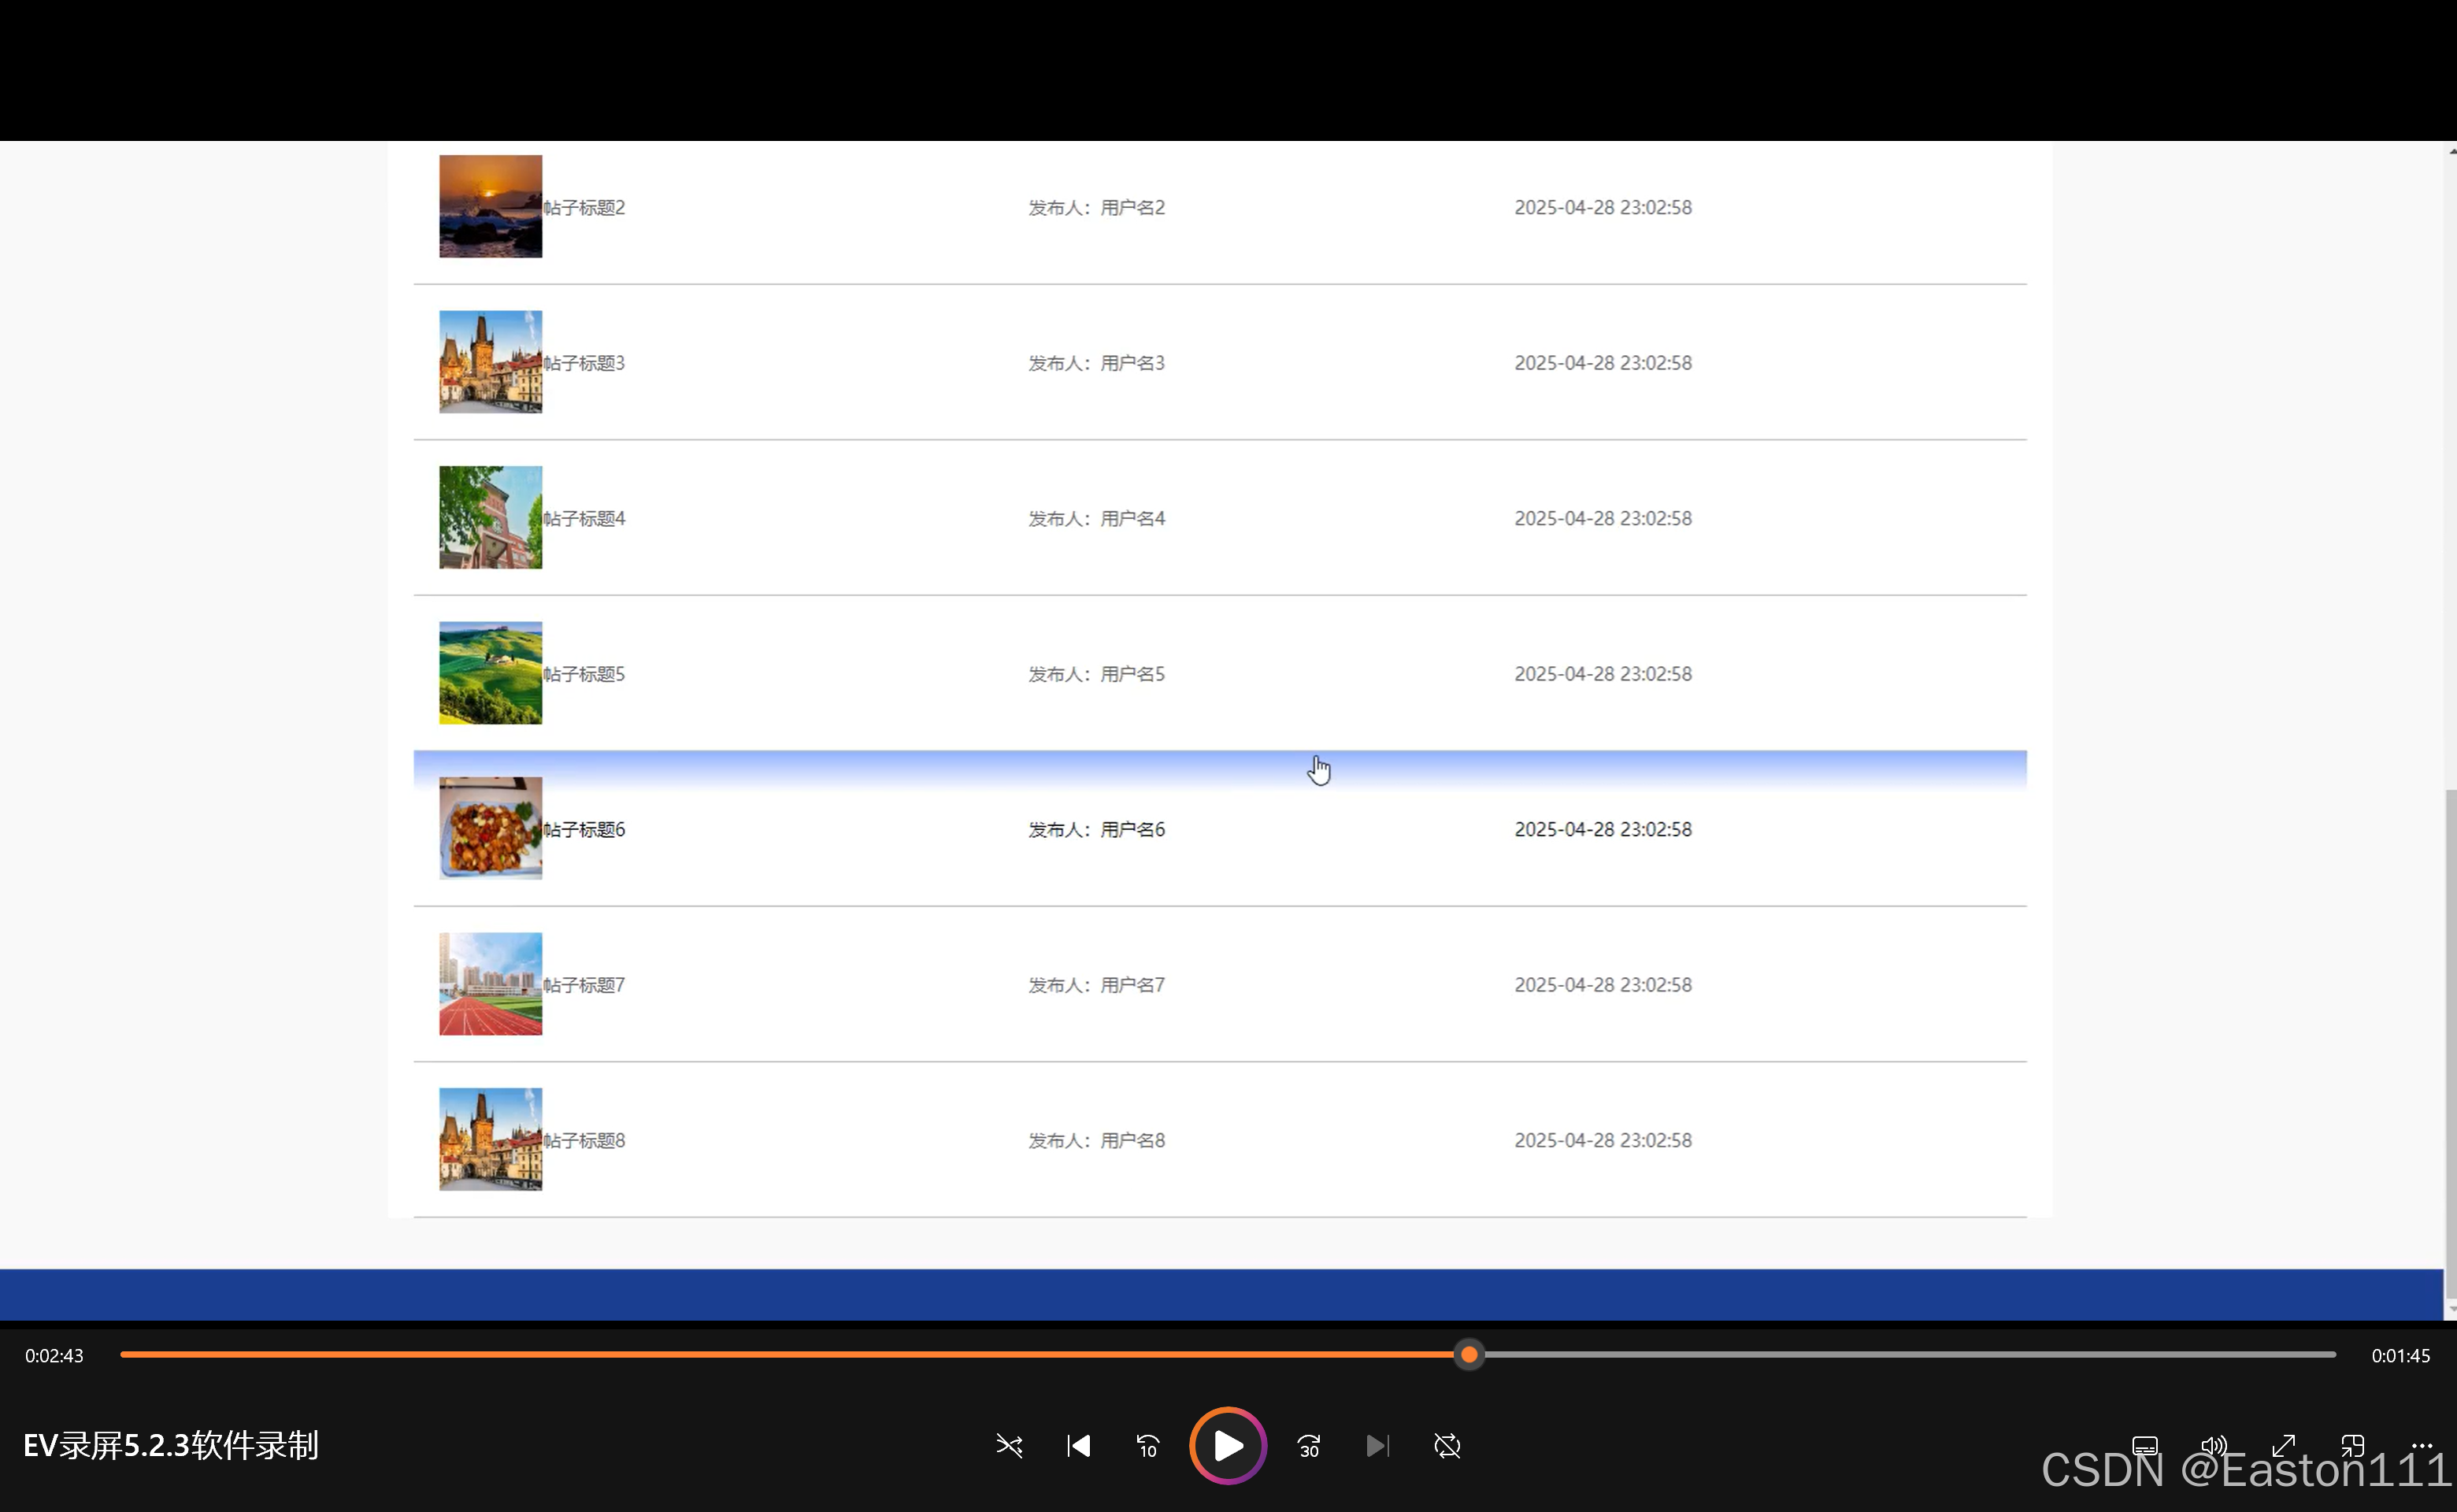Go to the previous track

1078,1446
